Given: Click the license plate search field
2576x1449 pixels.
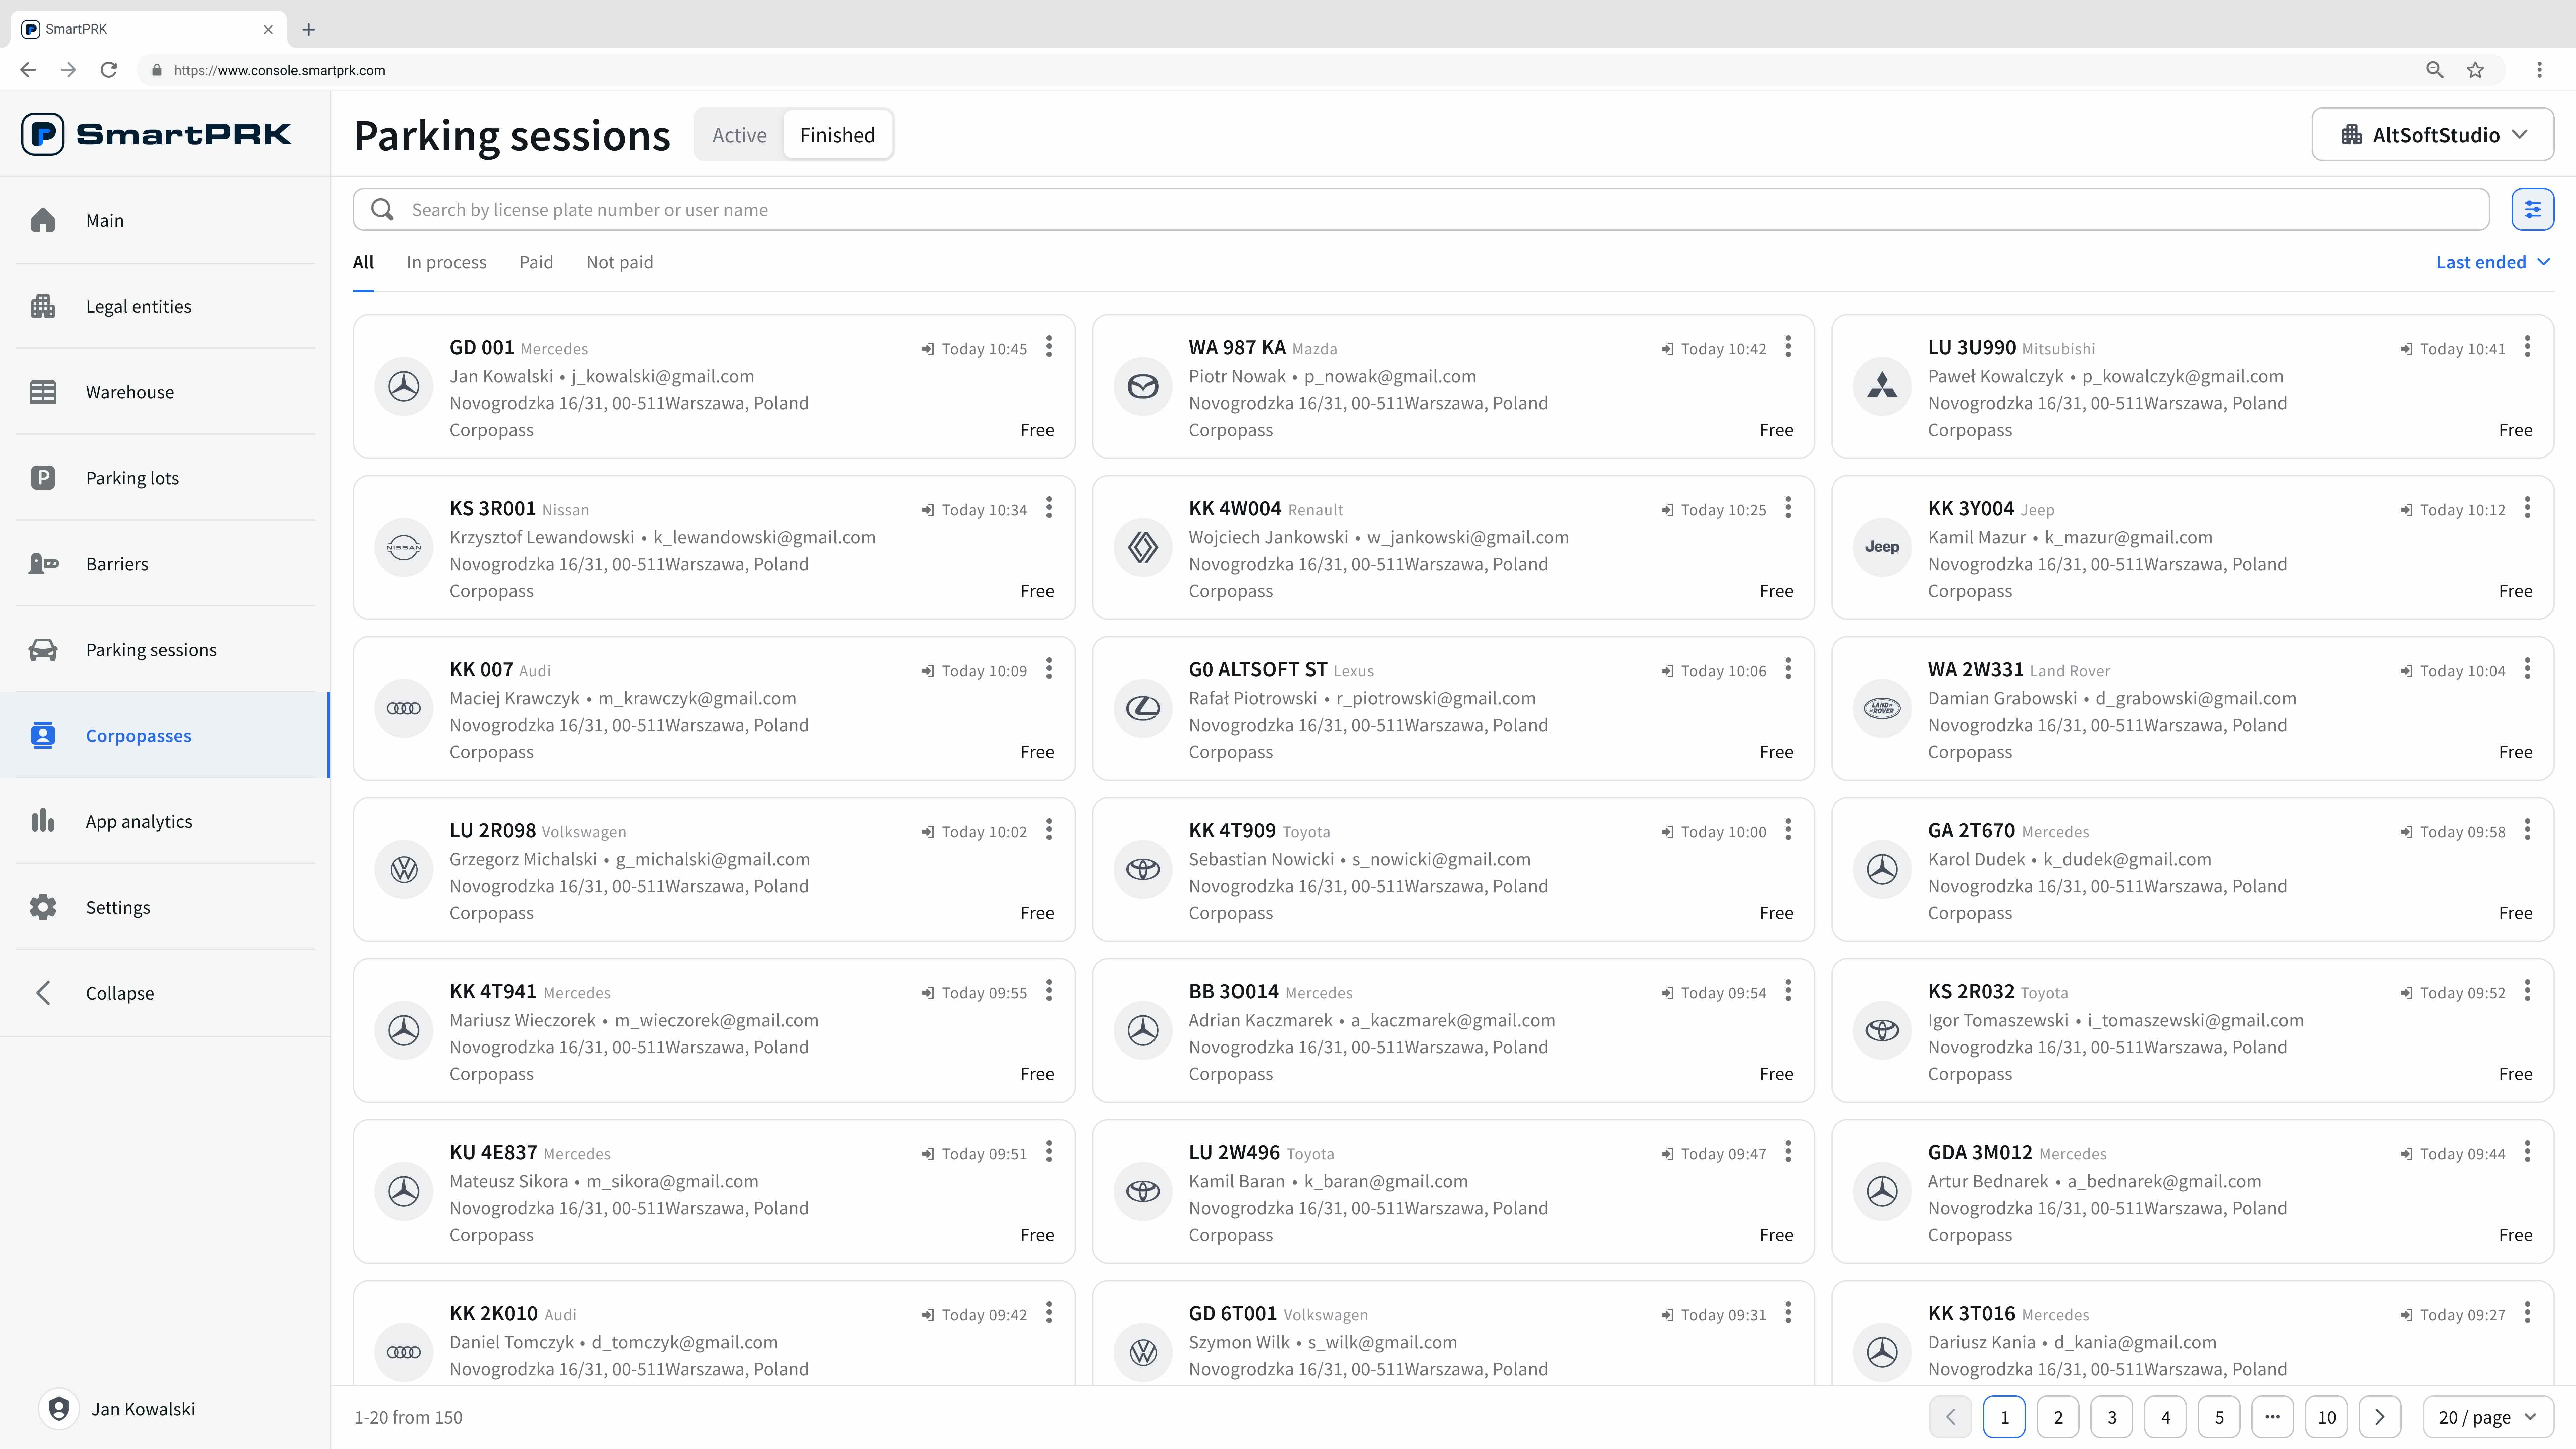Looking at the screenshot, I should [1421, 209].
